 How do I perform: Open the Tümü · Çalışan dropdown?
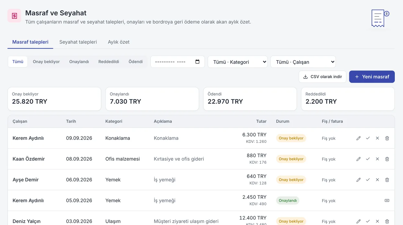click(x=303, y=62)
